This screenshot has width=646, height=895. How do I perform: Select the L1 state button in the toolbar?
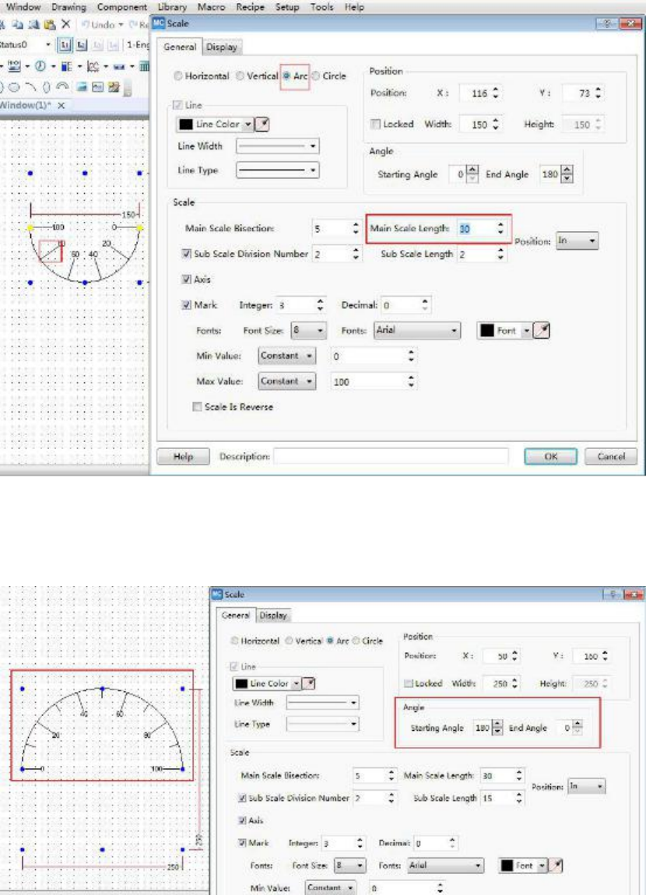(65, 44)
